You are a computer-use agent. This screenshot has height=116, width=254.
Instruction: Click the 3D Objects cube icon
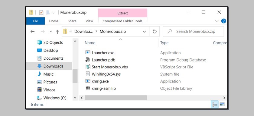[x=39, y=42]
